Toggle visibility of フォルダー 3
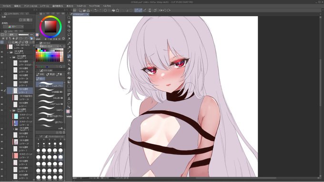The width and height of the screenshot is (324, 182). 2,110
